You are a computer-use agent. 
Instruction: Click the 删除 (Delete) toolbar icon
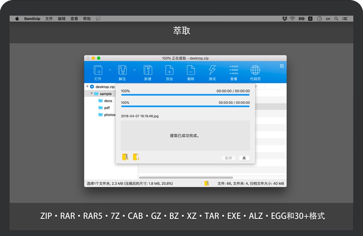point(191,70)
